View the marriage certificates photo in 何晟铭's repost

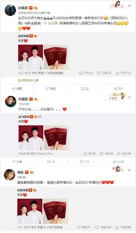click(x=57, y=138)
